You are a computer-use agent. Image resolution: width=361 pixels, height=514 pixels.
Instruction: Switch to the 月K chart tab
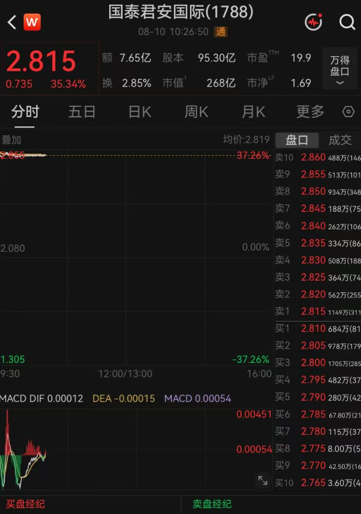[x=253, y=112]
